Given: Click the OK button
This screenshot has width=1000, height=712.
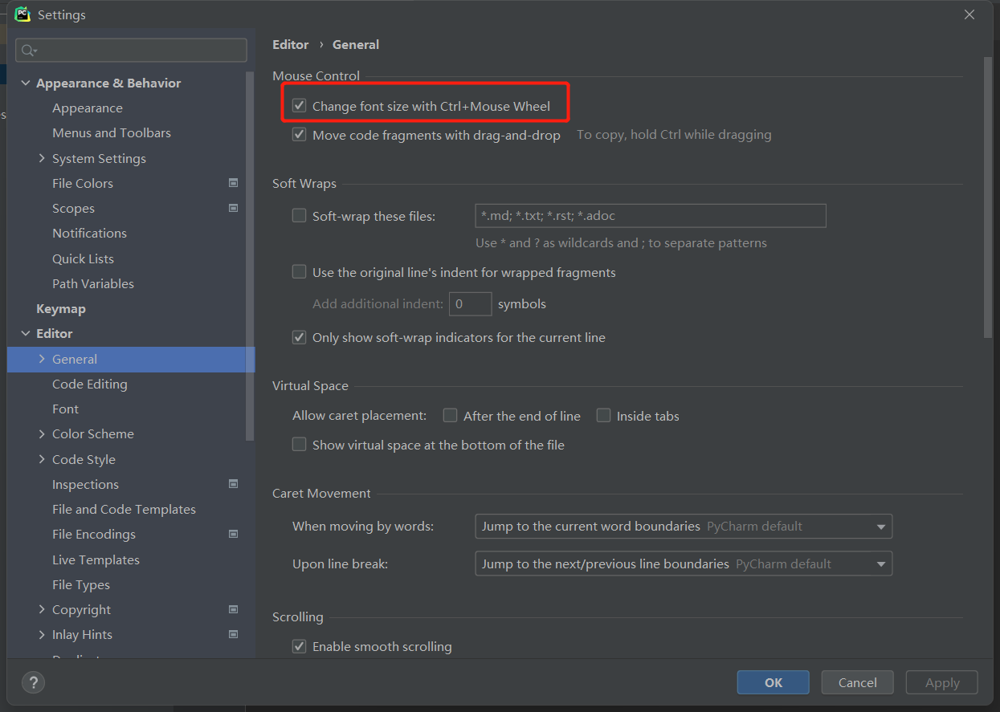Looking at the screenshot, I should point(773,682).
